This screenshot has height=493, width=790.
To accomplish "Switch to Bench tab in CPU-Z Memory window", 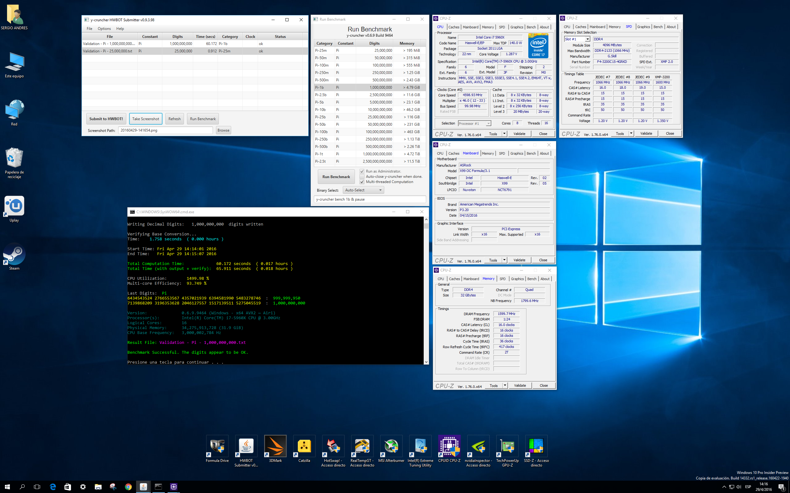I will [532, 279].
